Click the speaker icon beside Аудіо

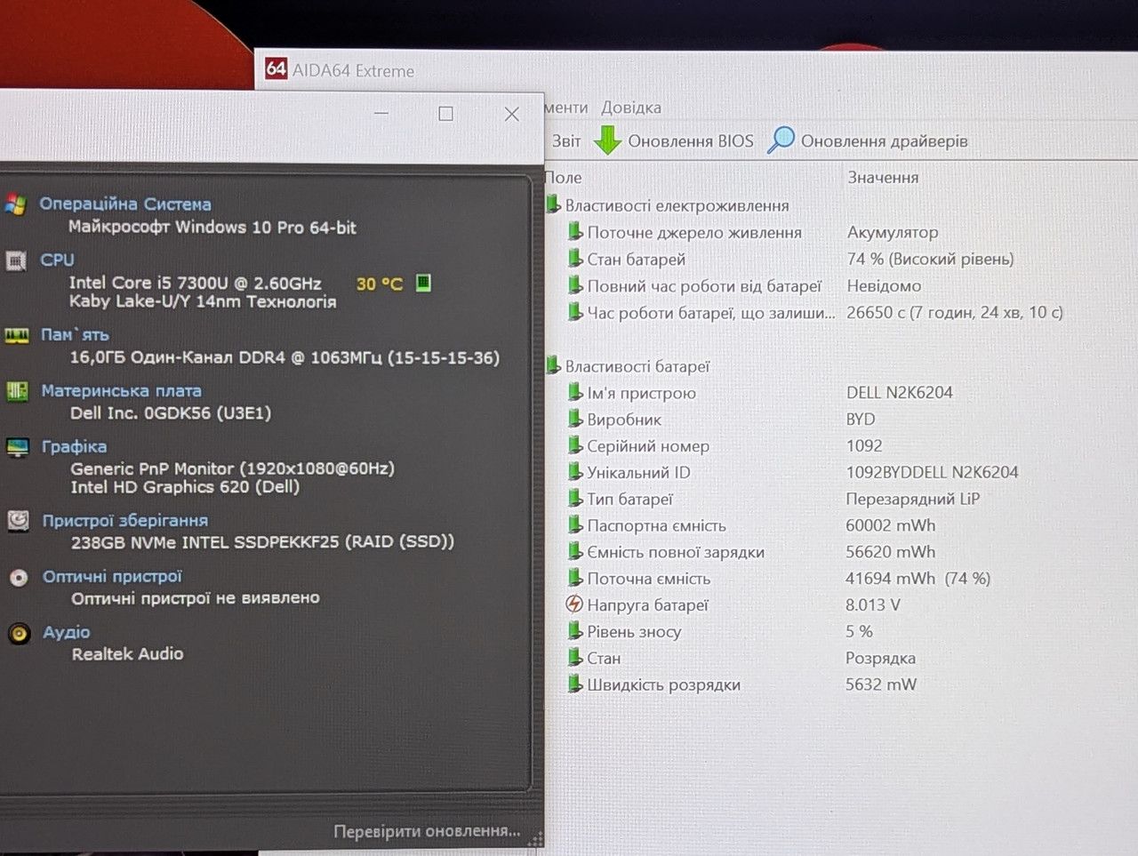pos(19,633)
